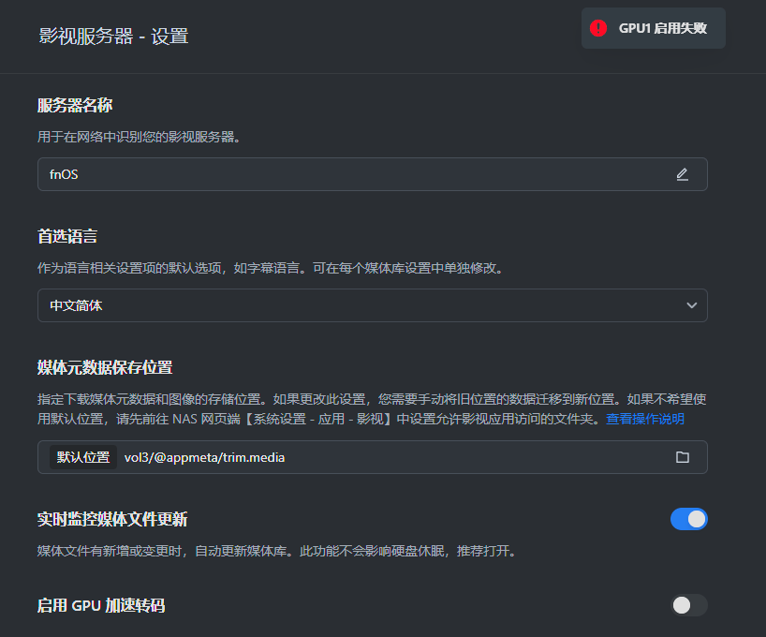Image resolution: width=766 pixels, height=637 pixels.
Task: Click the 实时监控媒体文件更新 label
Action: click(112, 519)
